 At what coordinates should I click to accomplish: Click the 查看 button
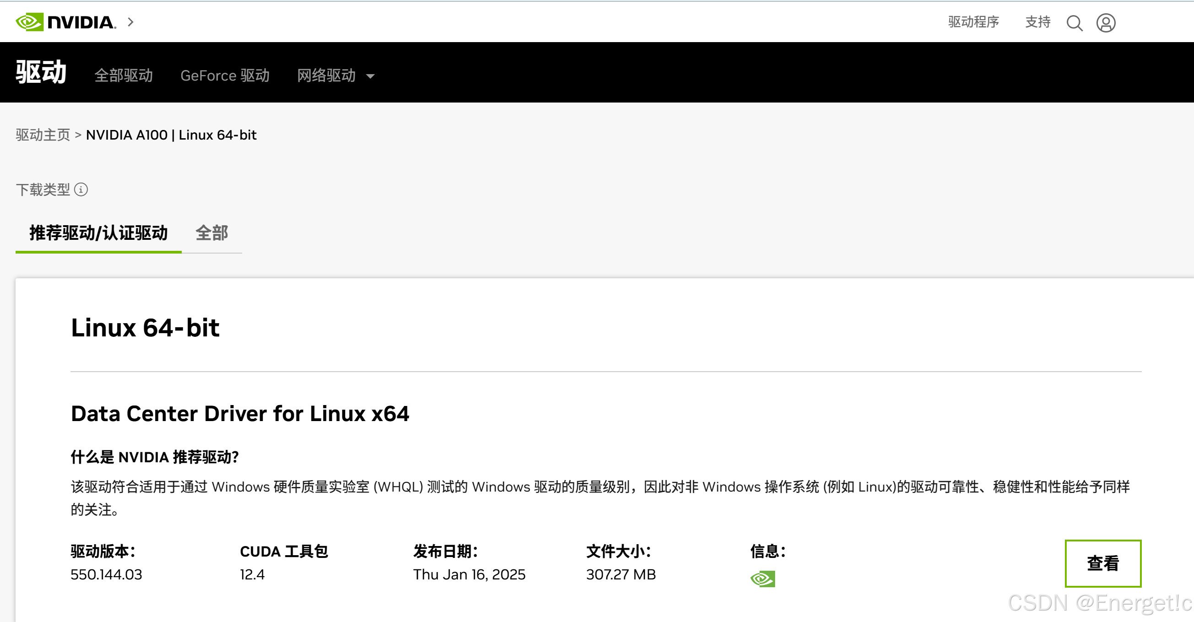pyautogui.click(x=1102, y=563)
